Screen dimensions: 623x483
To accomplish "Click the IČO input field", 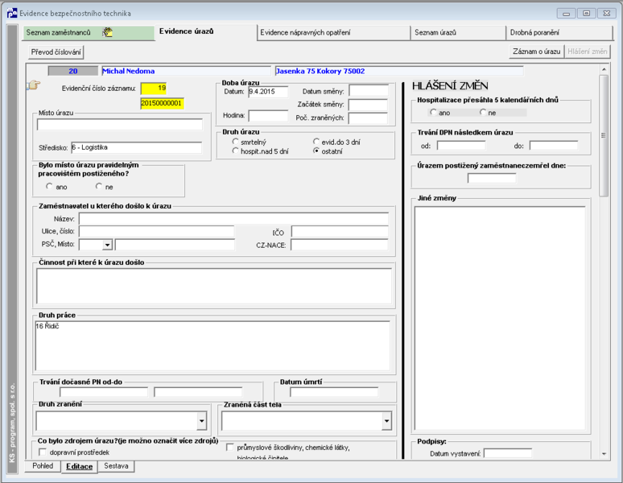I will (x=340, y=232).
